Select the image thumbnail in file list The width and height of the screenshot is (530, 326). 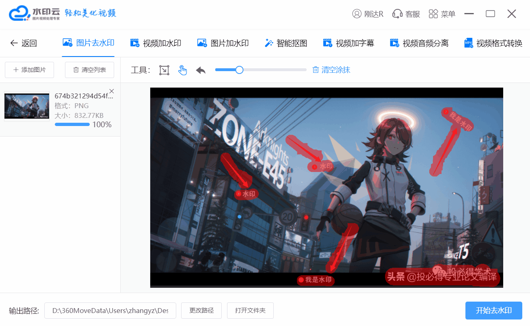coord(26,106)
